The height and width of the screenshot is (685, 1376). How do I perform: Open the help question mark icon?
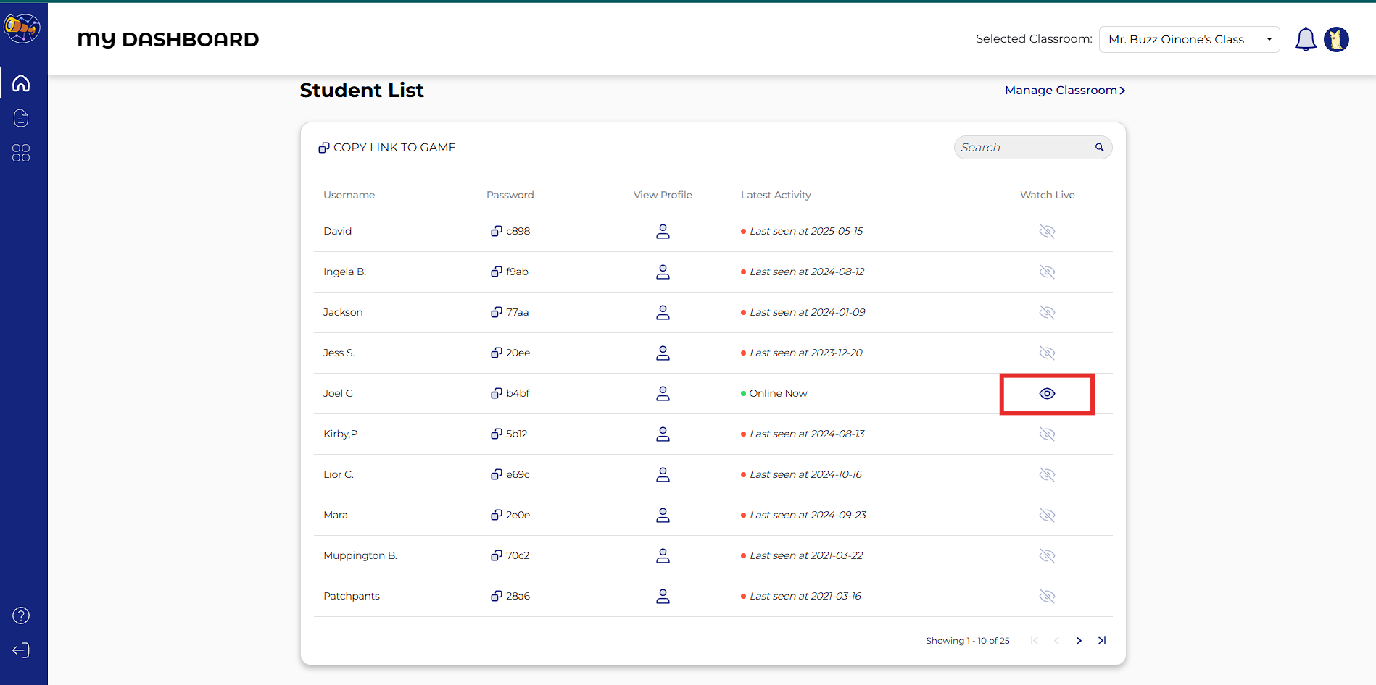click(21, 615)
